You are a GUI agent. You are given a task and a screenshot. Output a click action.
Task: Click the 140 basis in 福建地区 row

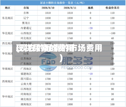[112, 74]
